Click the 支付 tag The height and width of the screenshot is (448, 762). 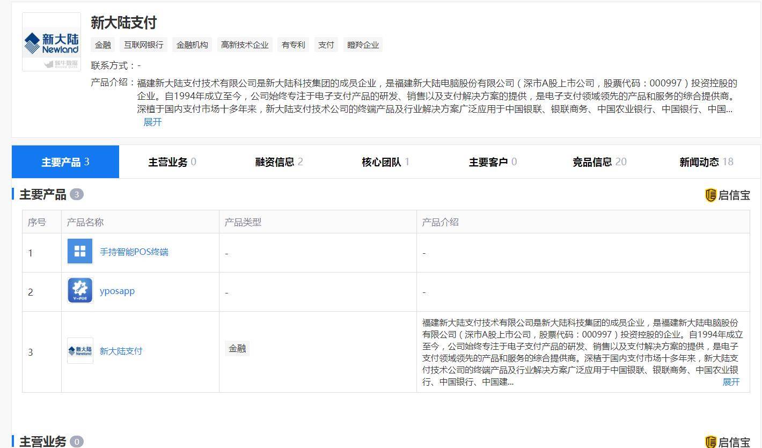tap(326, 45)
